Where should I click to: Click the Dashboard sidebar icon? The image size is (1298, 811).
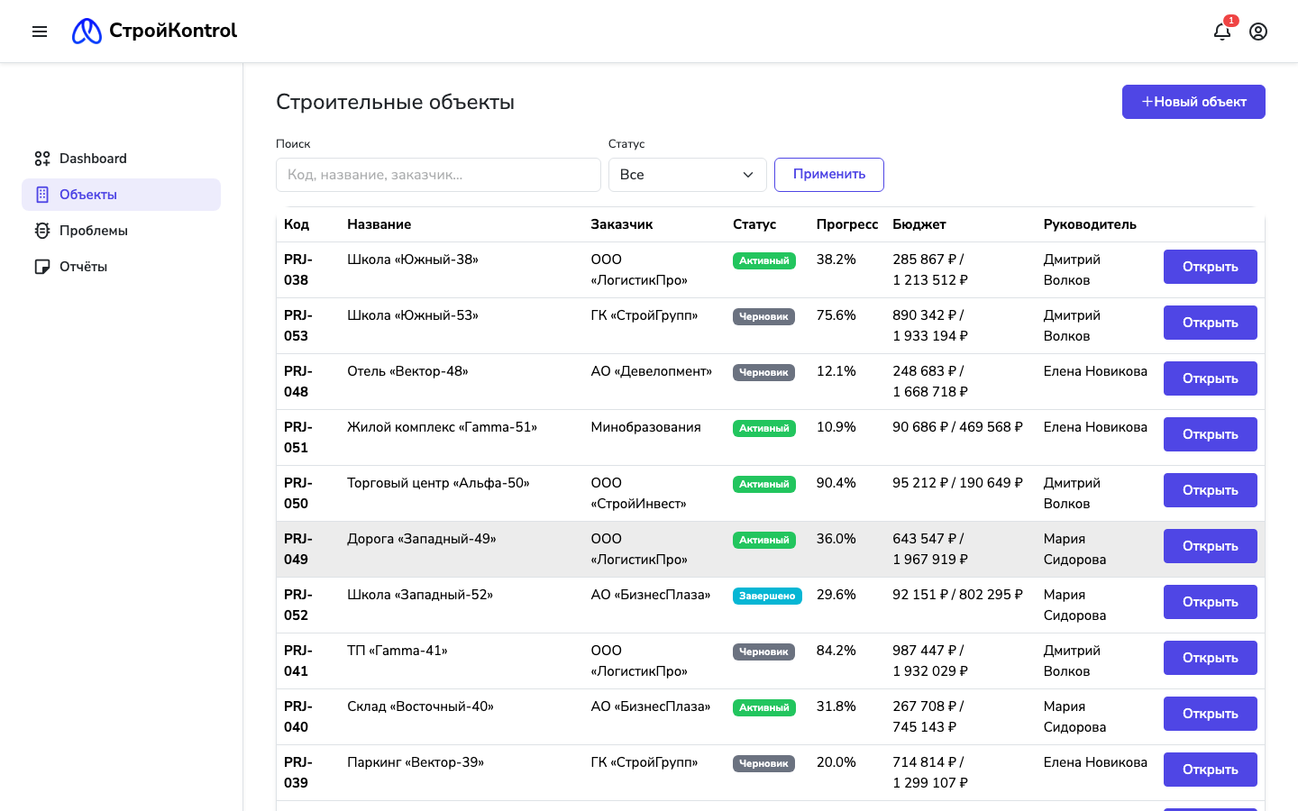coord(42,159)
